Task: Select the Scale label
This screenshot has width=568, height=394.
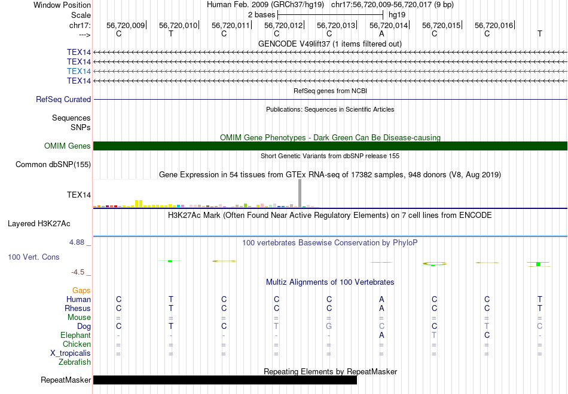Action: [x=81, y=15]
